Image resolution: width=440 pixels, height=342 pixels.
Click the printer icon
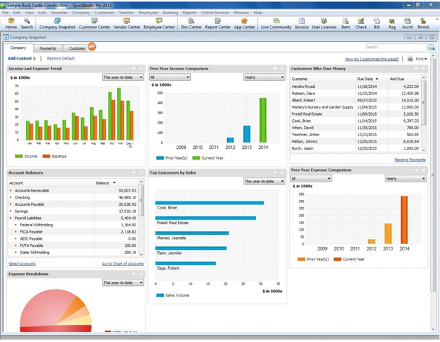[410, 59]
